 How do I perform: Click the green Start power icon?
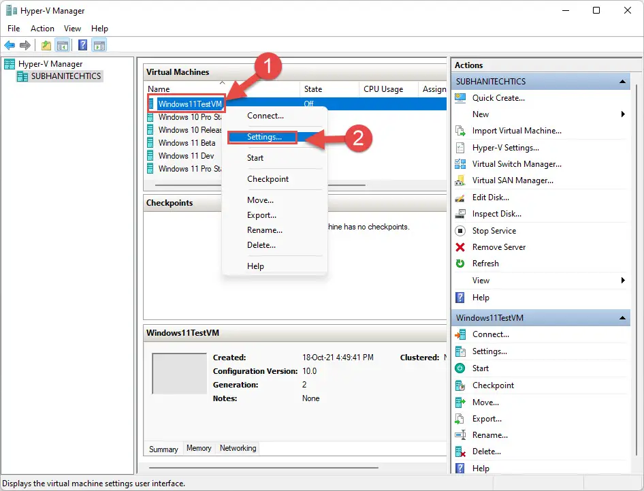click(x=460, y=368)
